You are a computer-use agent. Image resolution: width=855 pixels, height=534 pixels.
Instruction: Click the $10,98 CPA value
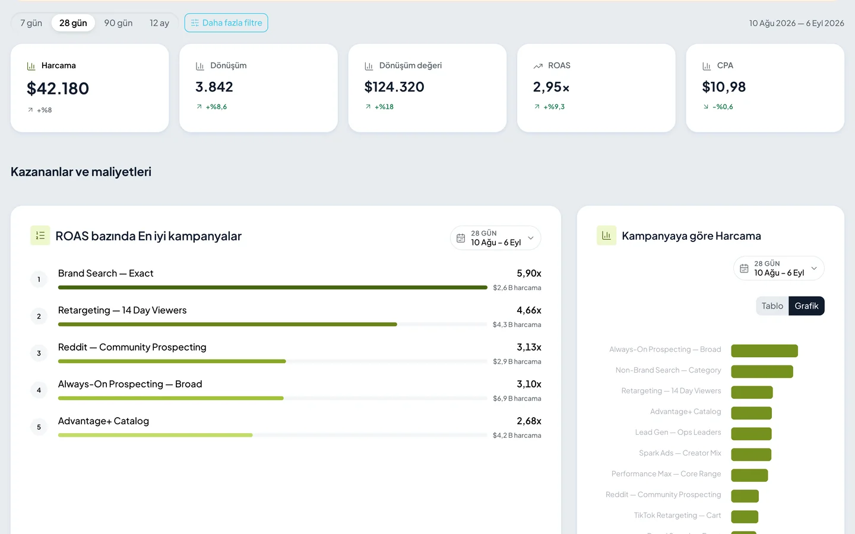click(724, 87)
